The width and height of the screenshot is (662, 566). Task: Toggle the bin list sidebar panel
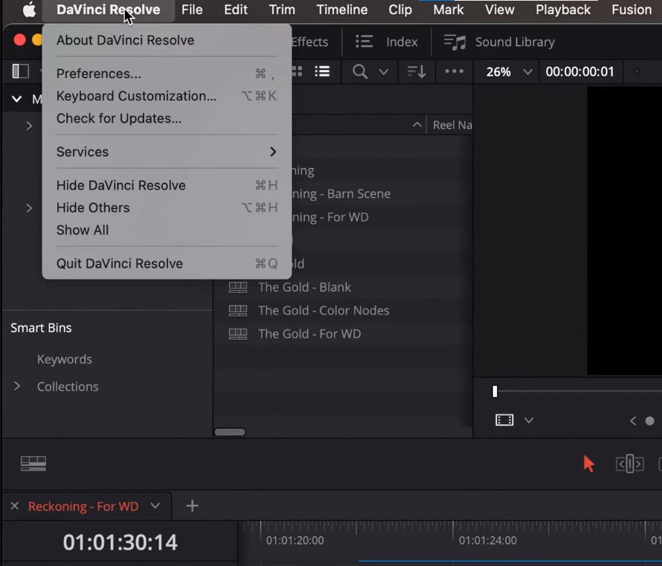(21, 71)
